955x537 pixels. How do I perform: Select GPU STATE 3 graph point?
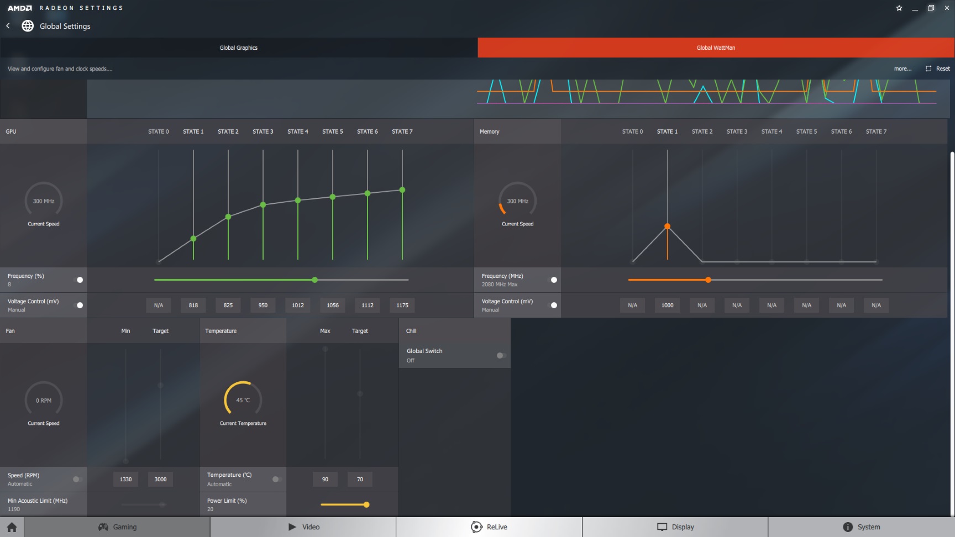pos(263,205)
